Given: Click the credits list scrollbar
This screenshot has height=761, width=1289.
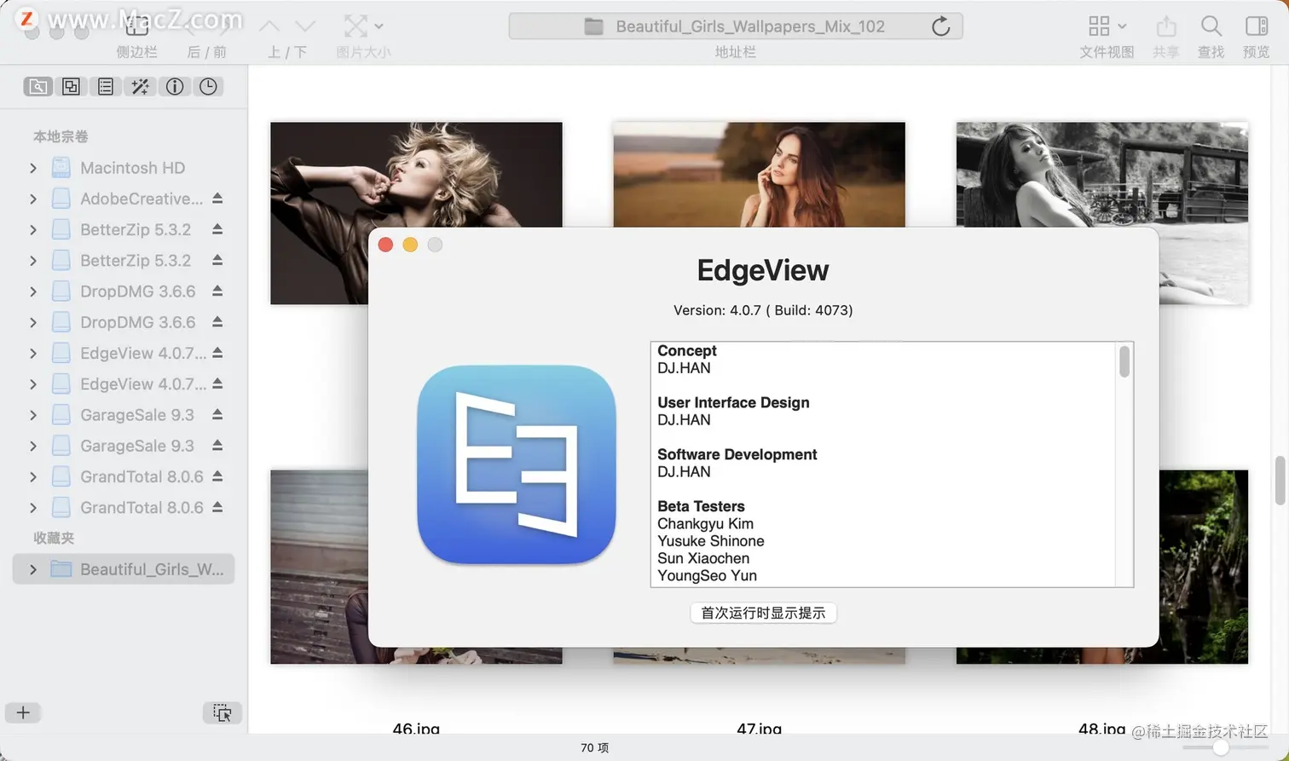Looking at the screenshot, I should point(1124,361).
